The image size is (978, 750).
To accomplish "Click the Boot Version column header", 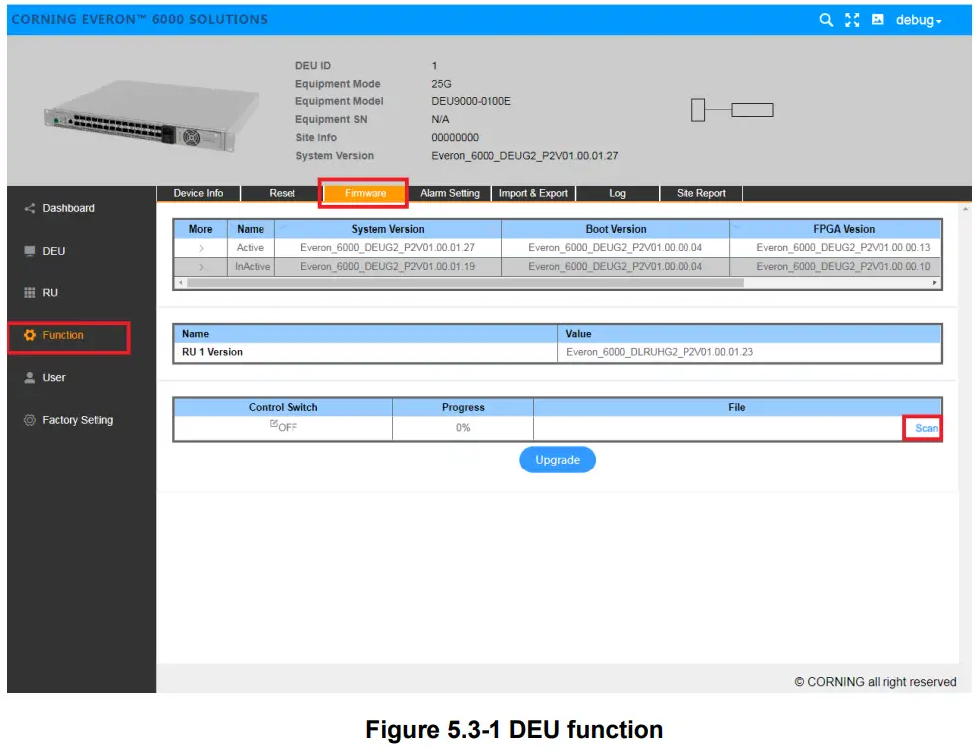I will [616, 229].
